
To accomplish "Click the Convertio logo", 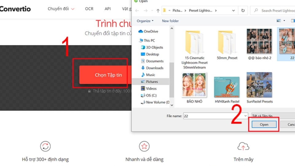I will click(x=15, y=9).
